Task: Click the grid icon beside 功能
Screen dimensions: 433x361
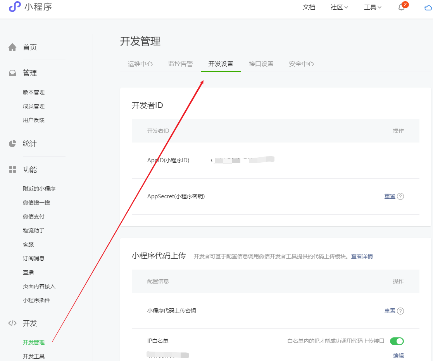Action: 12,169
